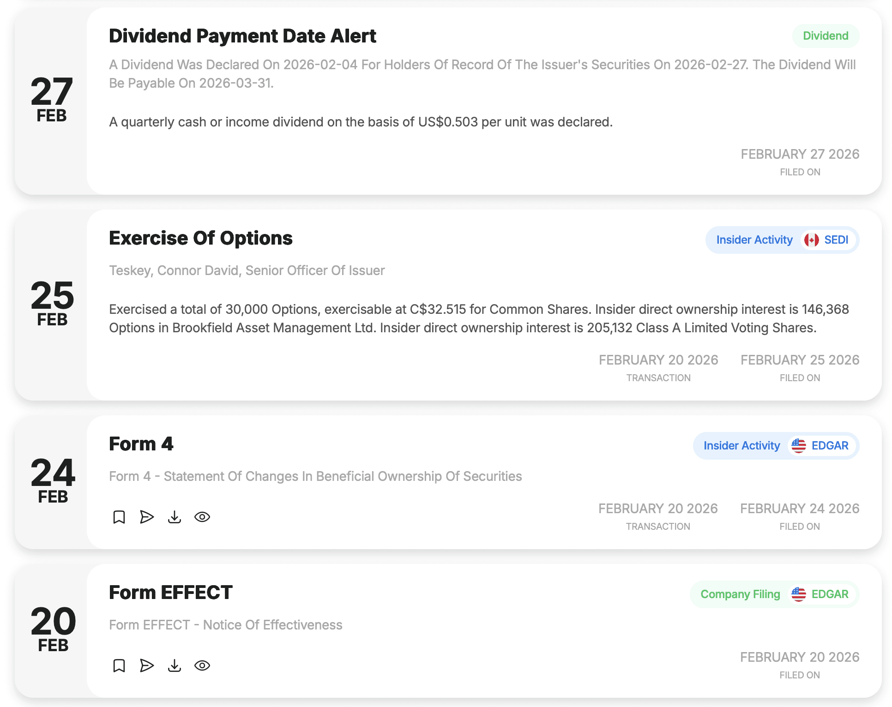Share the Form 4 filing
This screenshot has width=892, height=707.
coord(147,517)
